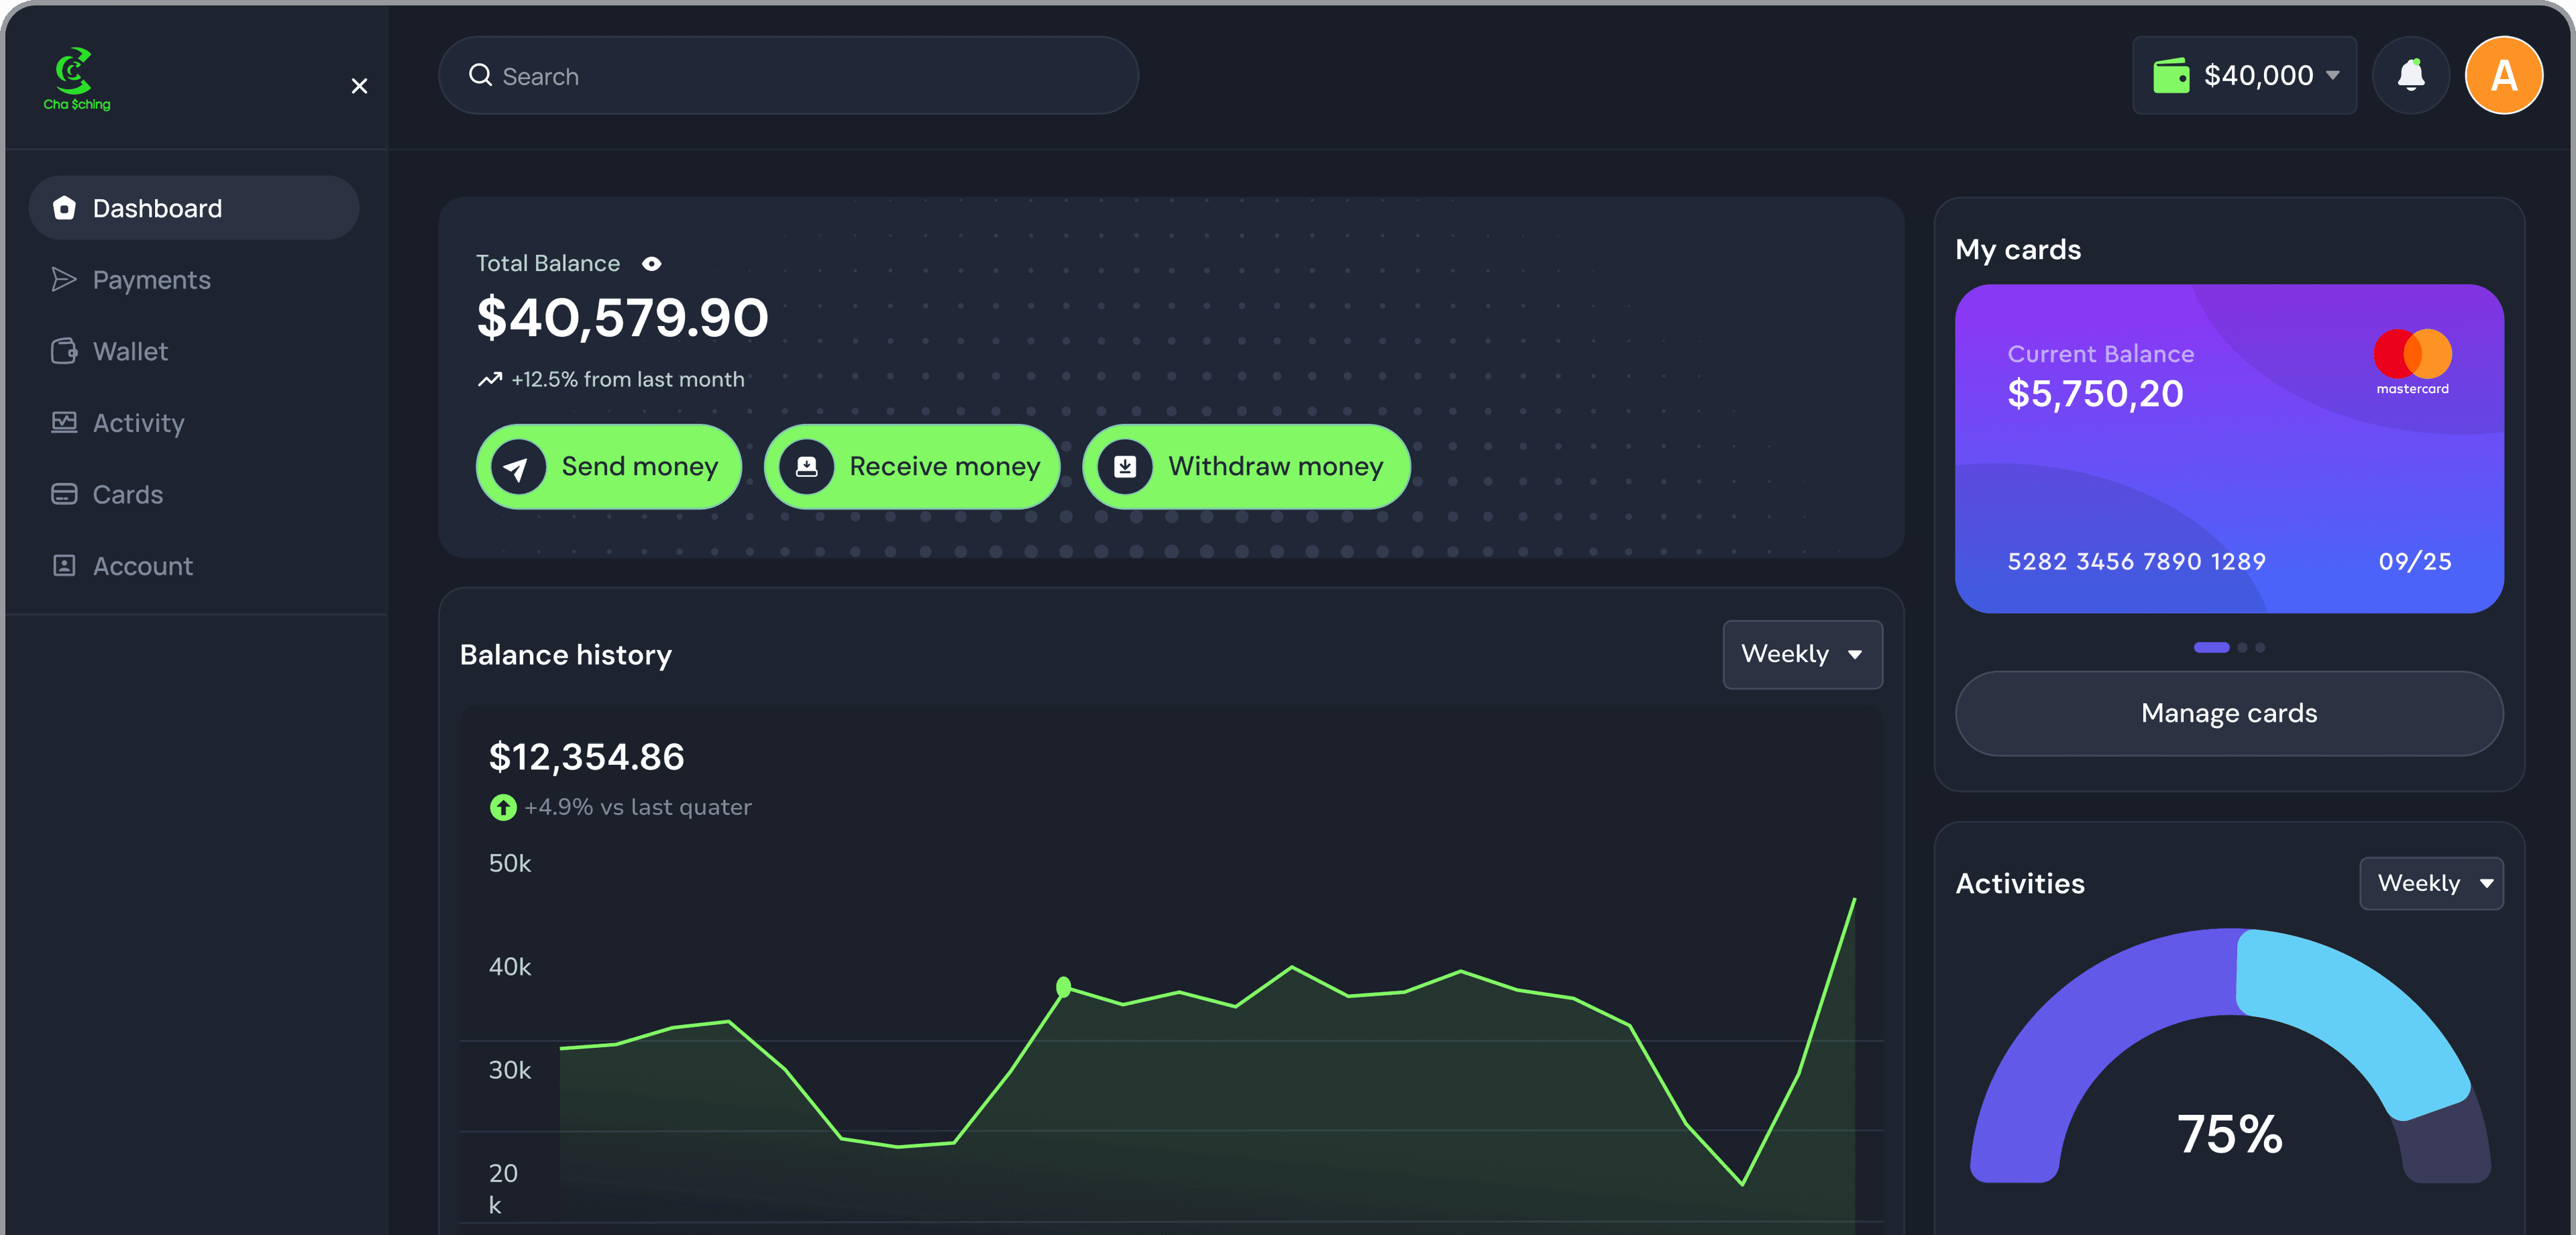Screen dimensions: 2576x1235
Task: Click the Activity chart icon
Action: [x=64, y=422]
